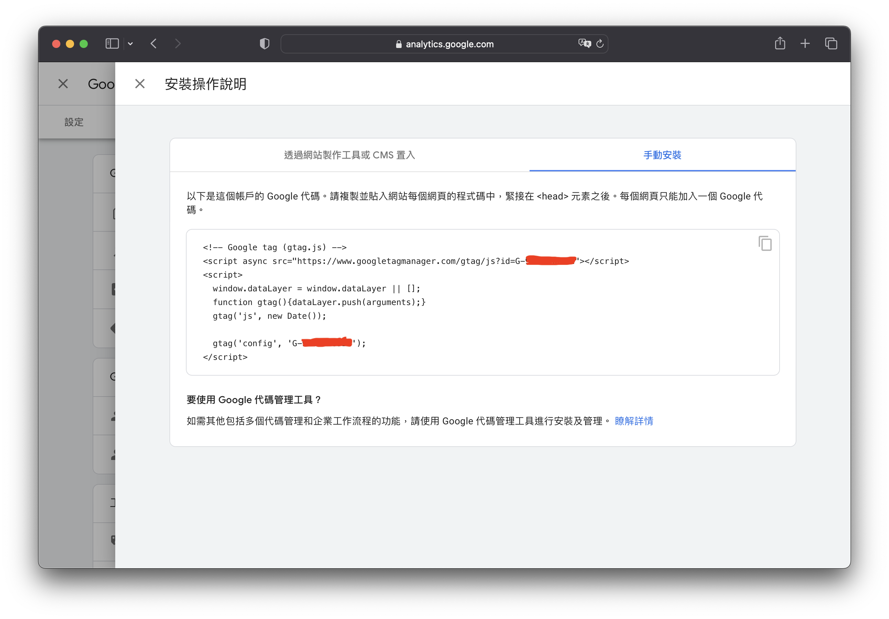Open the sidebar tab group dropdown arrow
This screenshot has height=619, width=889.
coord(130,44)
